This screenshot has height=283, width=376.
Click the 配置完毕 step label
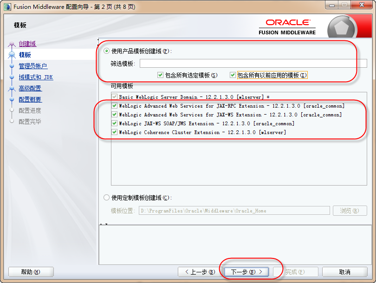click(30, 122)
